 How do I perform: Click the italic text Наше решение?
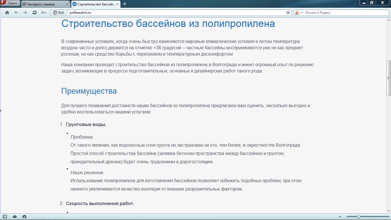(x=87, y=173)
